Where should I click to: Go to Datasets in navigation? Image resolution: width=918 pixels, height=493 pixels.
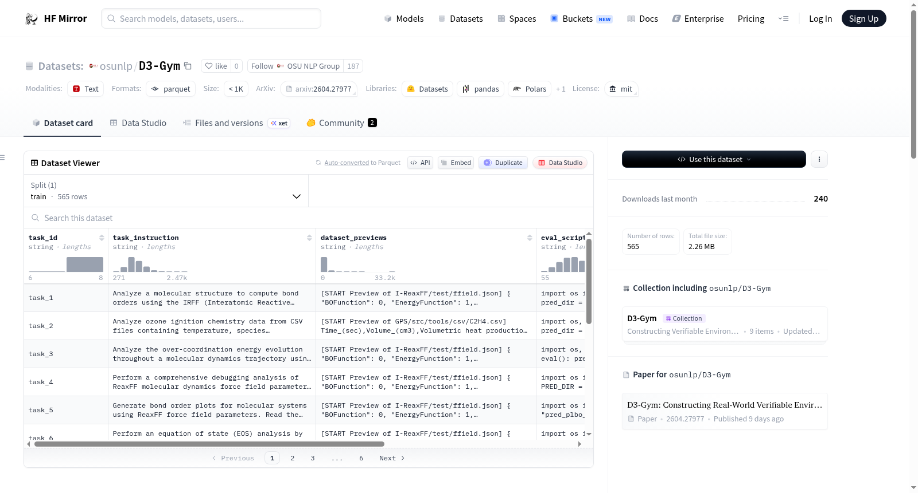[461, 18]
